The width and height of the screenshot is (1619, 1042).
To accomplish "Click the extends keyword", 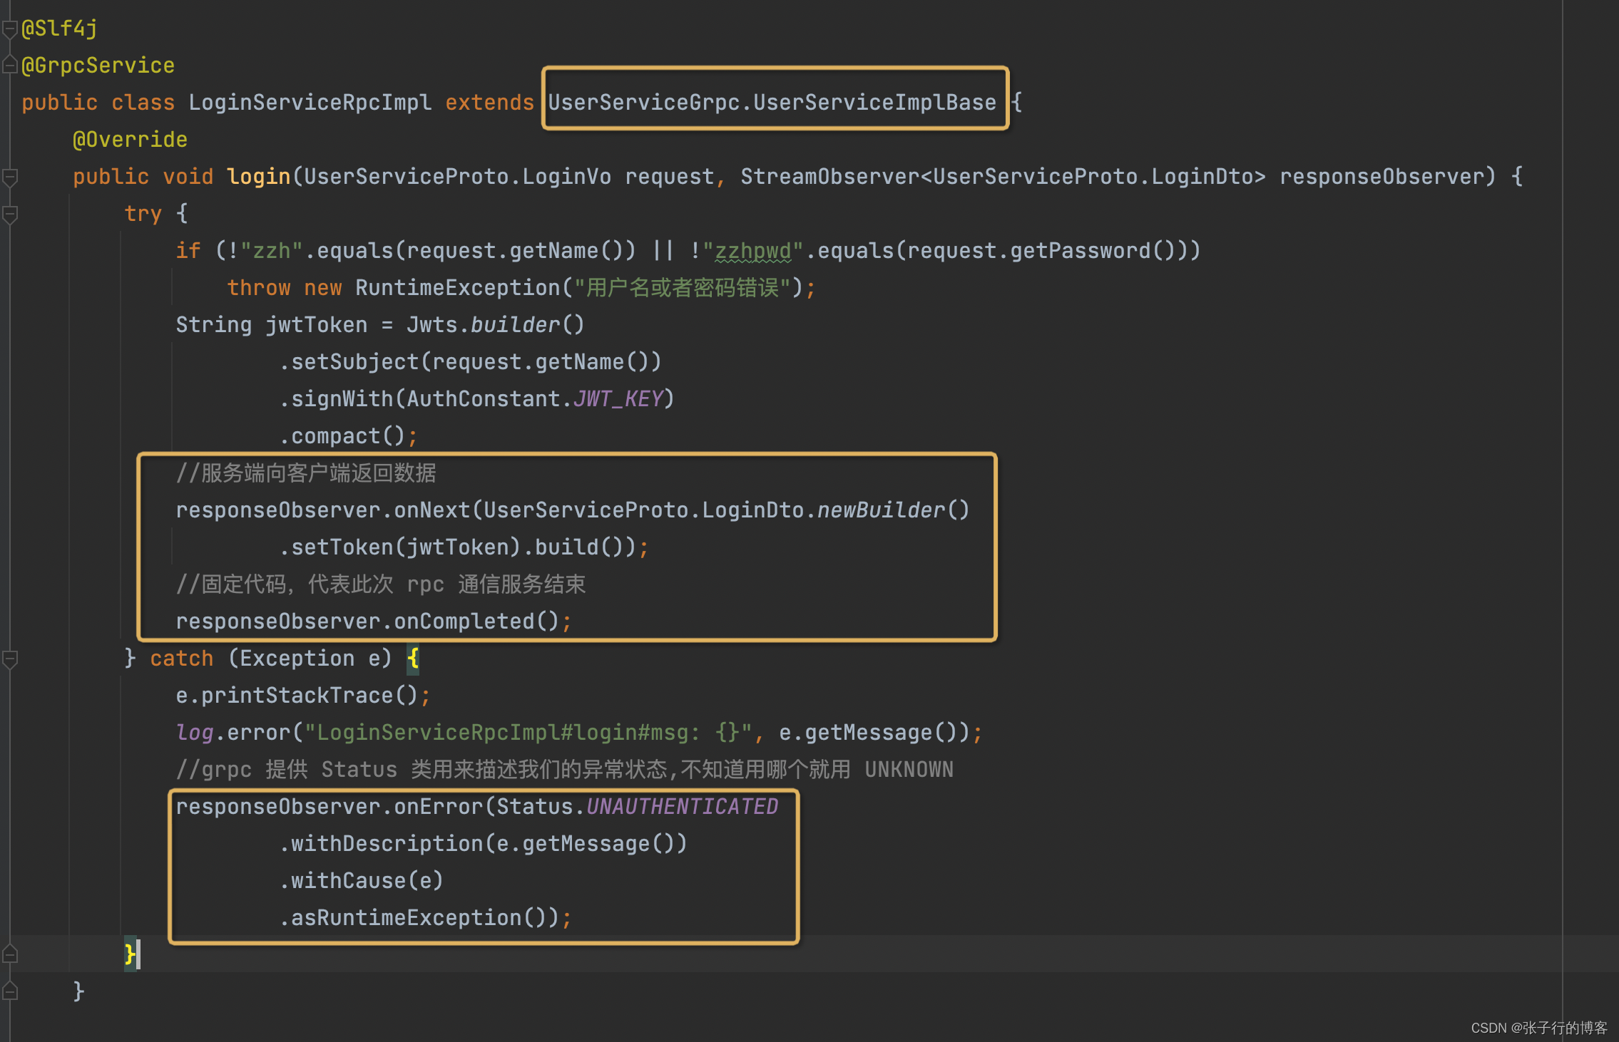I will (489, 103).
